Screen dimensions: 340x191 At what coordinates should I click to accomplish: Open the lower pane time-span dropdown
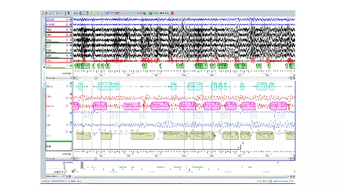(x=59, y=159)
